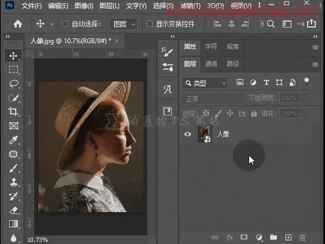Click align right edges icon
The image size is (325, 244).
coord(245,24)
